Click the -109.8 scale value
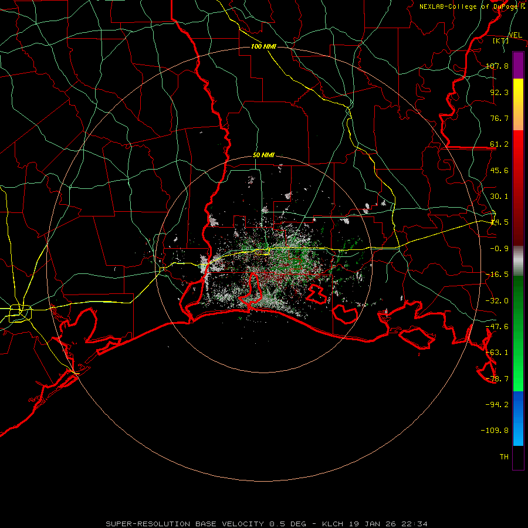The height and width of the screenshot is (528, 528). pyautogui.click(x=495, y=431)
